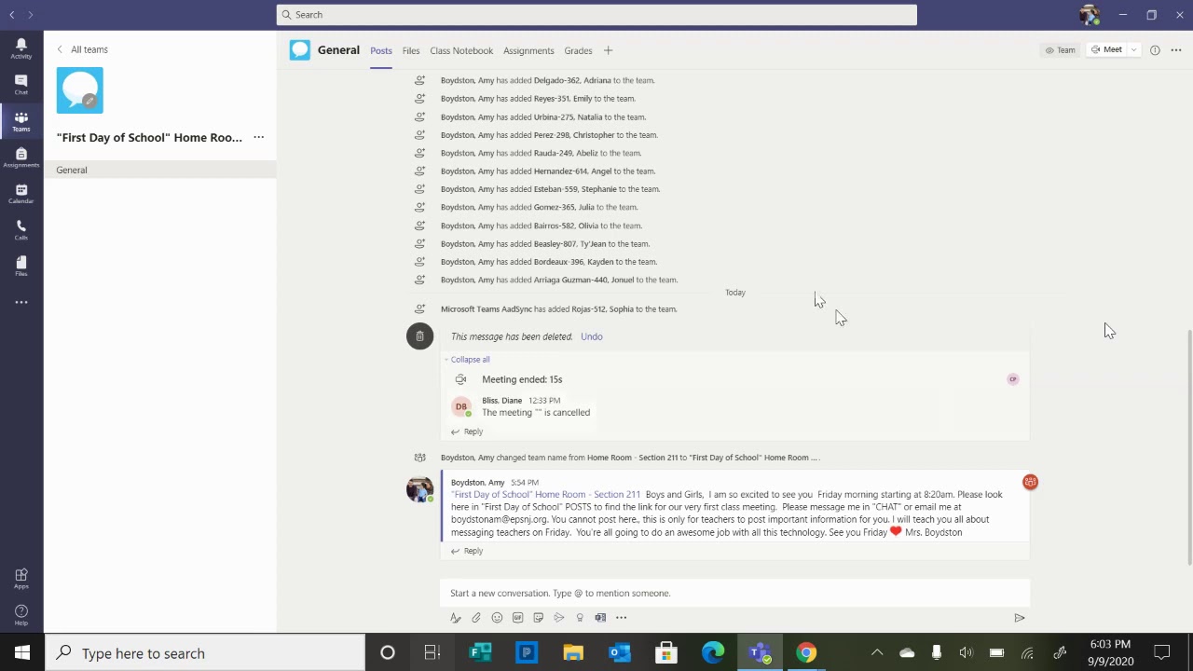Click the Format text icon below compose box

[456, 618]
